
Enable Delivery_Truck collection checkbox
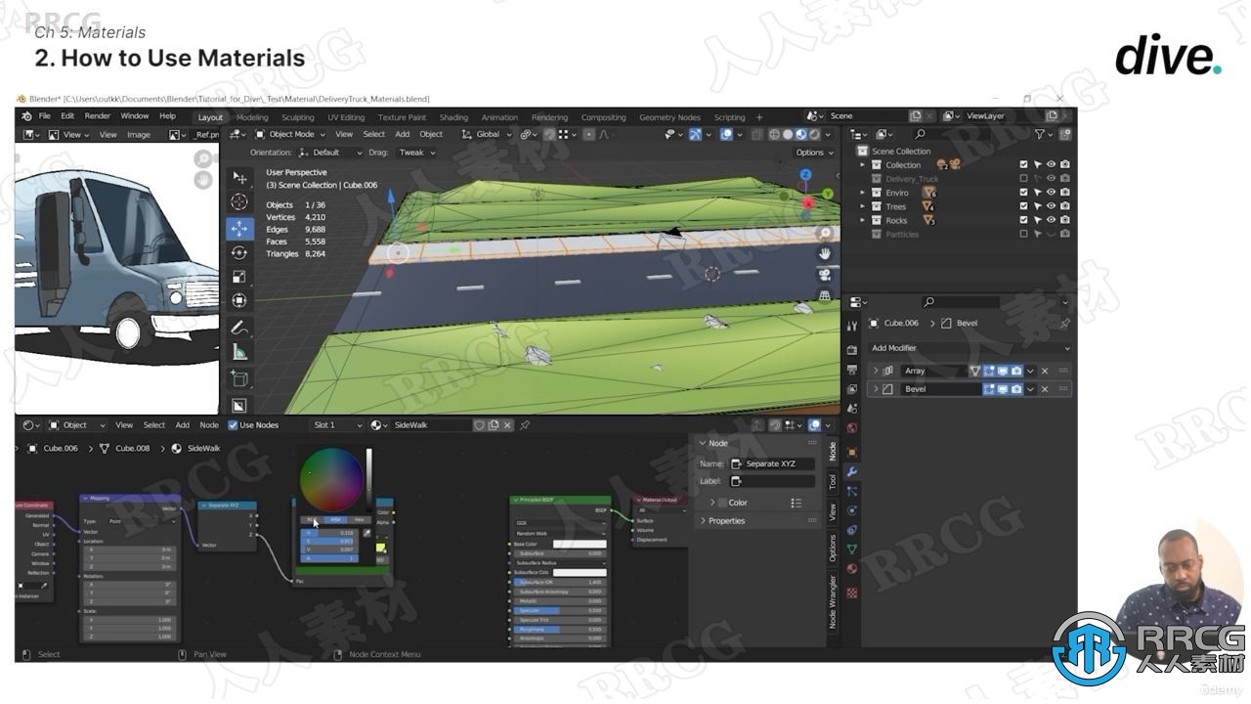click(1023, 179)
